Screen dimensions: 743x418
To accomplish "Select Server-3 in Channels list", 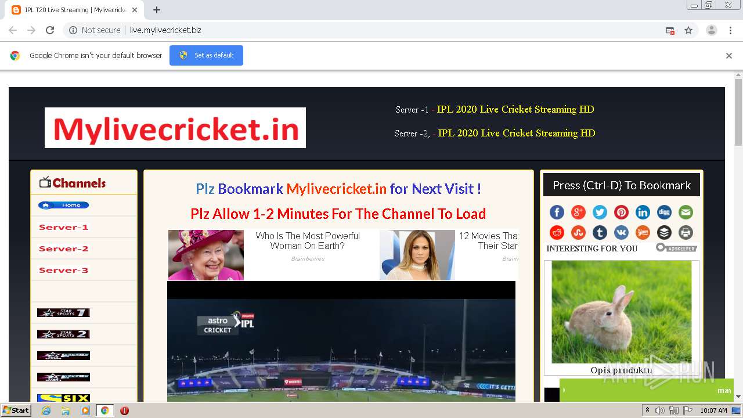I will pyautogui.click(x=63, y=270).
